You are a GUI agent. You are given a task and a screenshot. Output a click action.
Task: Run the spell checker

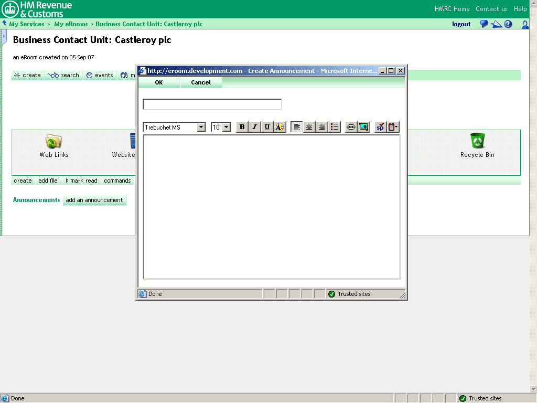pos(380,126)
